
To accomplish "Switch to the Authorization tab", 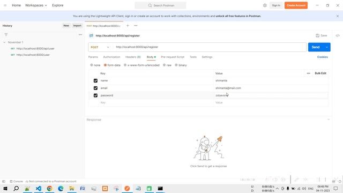I will tap(111, 57).
